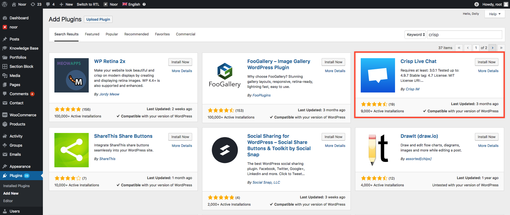Click the help question mark icon
This screenshot has width=510, height=215.
(144, 4)
